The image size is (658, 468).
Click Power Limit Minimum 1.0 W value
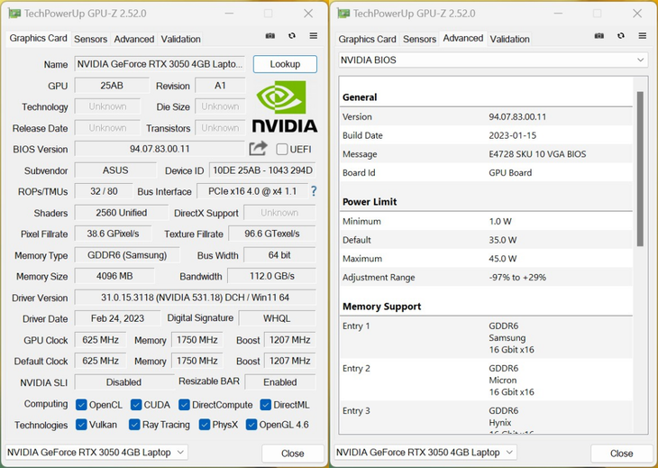pyautogui.click(x=499, y=221)
